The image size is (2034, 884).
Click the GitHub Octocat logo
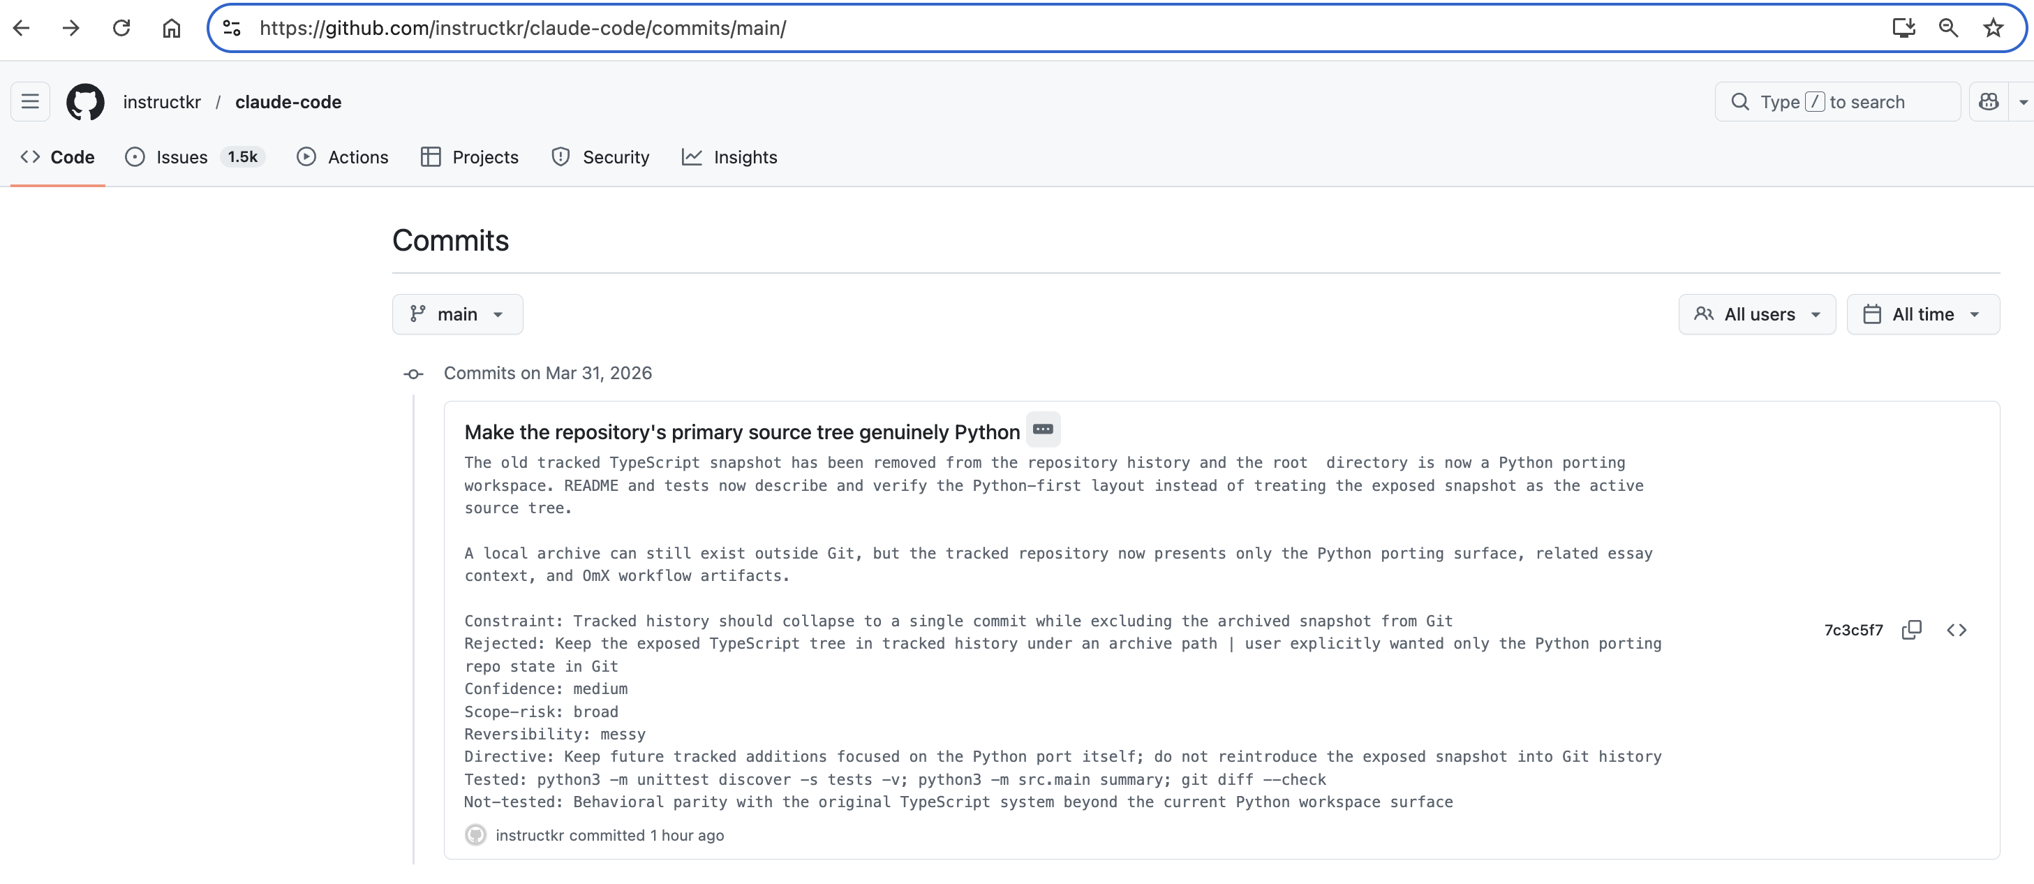[85, 102]
